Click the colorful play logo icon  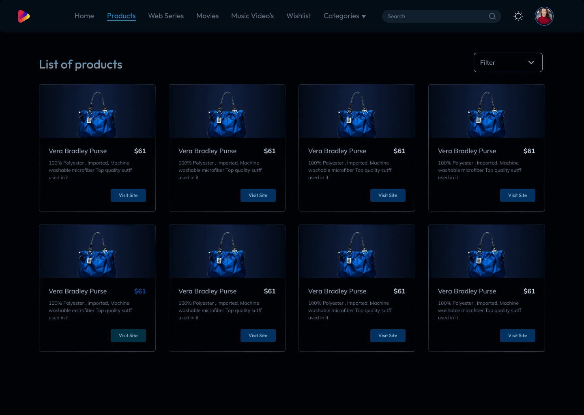pyautogui.click(x=24, y=16)
